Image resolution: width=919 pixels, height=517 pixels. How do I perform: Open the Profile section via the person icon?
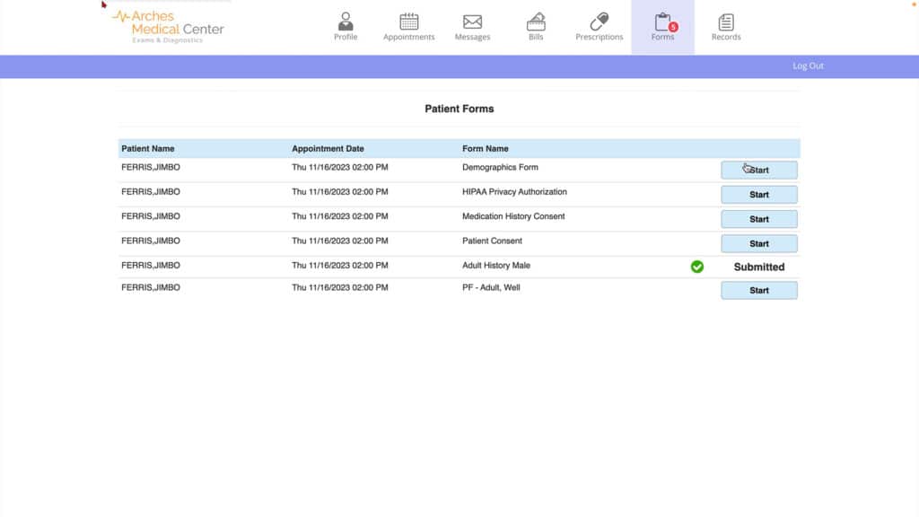click(346, 20)
